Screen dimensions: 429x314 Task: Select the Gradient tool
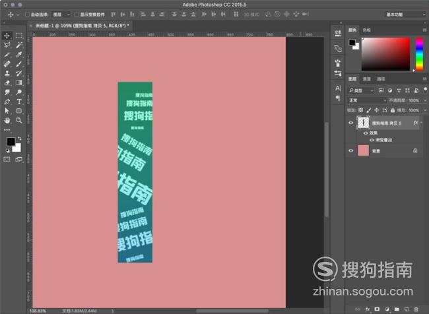pos(19,82)
